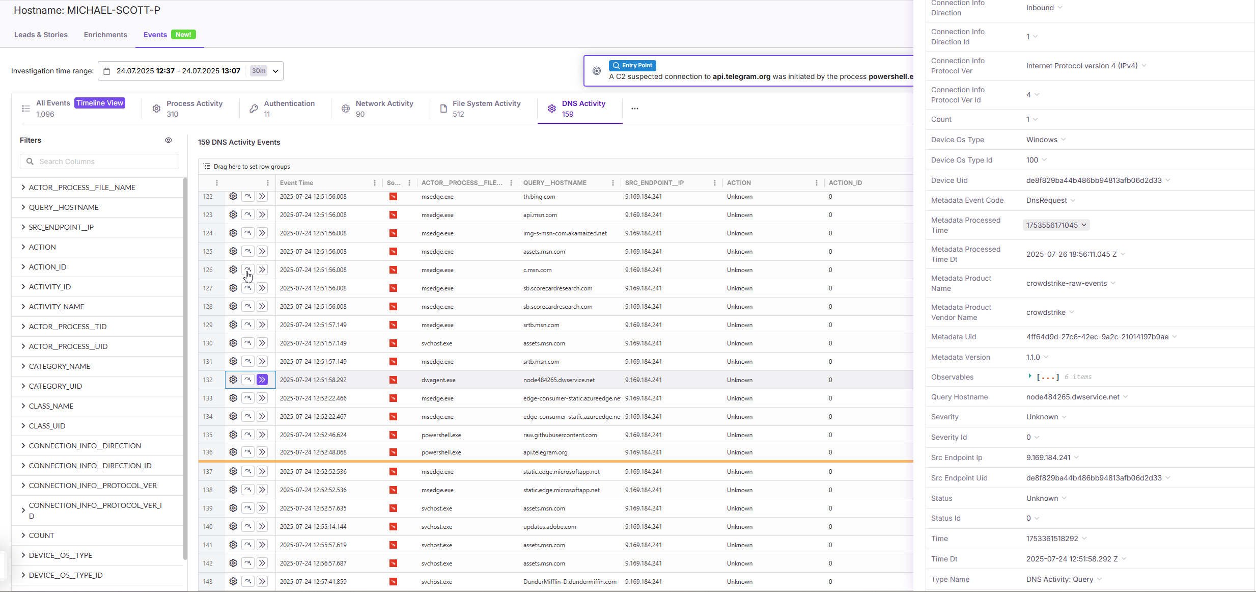The image size is (1256, 592).
Task: Open the Device Os Type Windows dropdown
Action: pyautogui.click(x=1045, y=139)
